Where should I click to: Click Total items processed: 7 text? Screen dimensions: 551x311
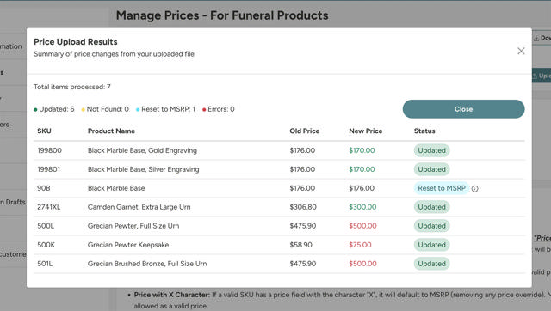pos(72,87)
